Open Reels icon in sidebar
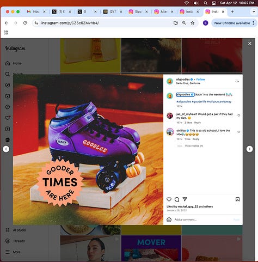 coord(8,96)
